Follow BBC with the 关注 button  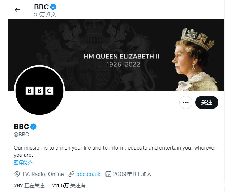(207, 102)
